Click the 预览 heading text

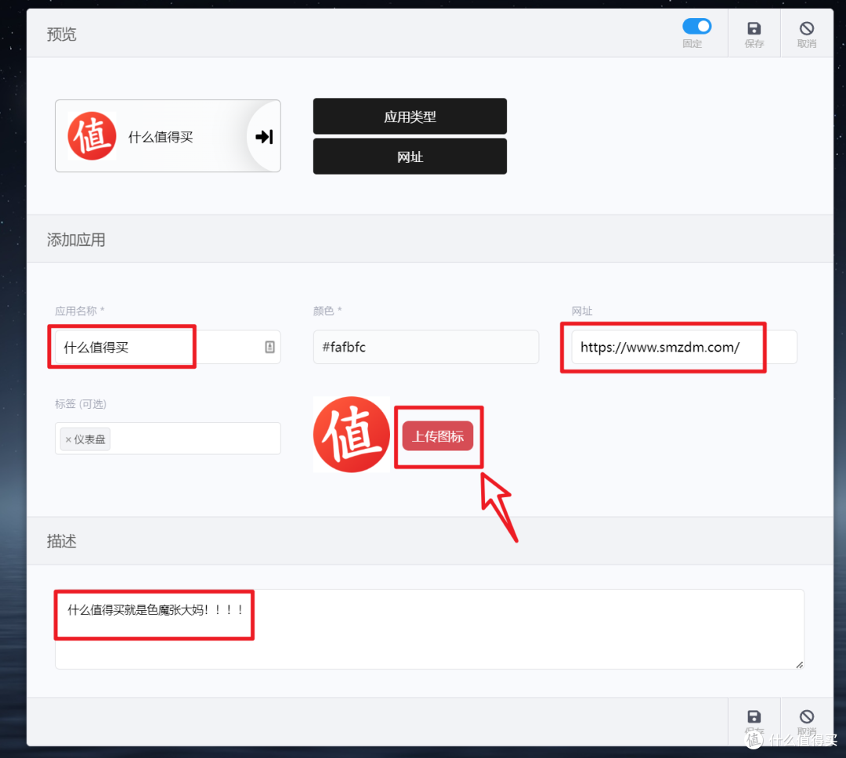pyautogui.click(x=62, y=34)
